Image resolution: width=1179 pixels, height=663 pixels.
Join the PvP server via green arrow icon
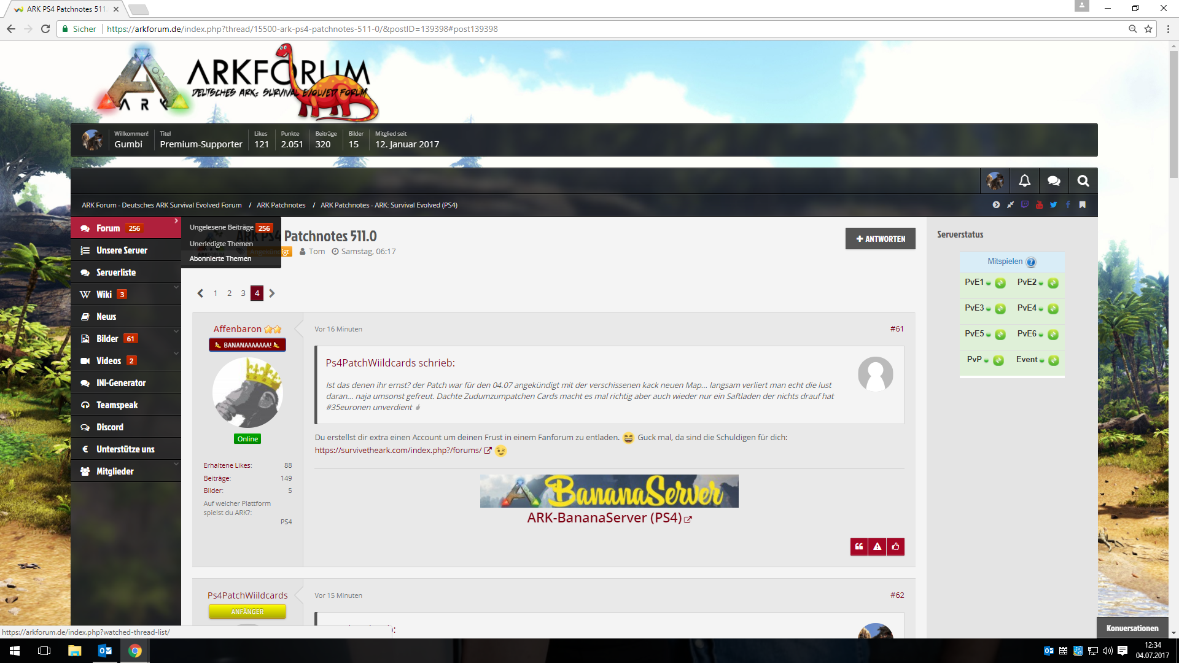998,360
